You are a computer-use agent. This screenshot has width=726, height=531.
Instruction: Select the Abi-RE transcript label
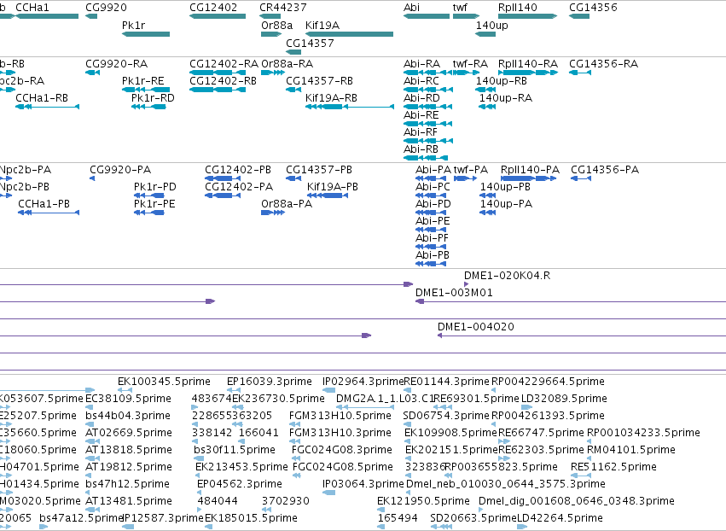pyautogui.click(x=421, y=115)
